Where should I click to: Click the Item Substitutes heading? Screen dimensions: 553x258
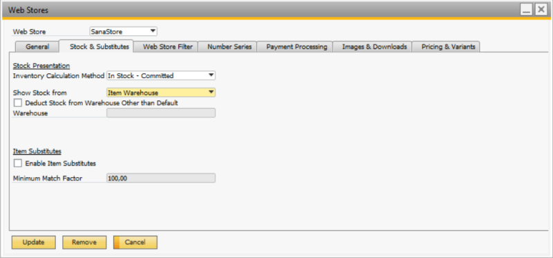(x=37, y=151)
